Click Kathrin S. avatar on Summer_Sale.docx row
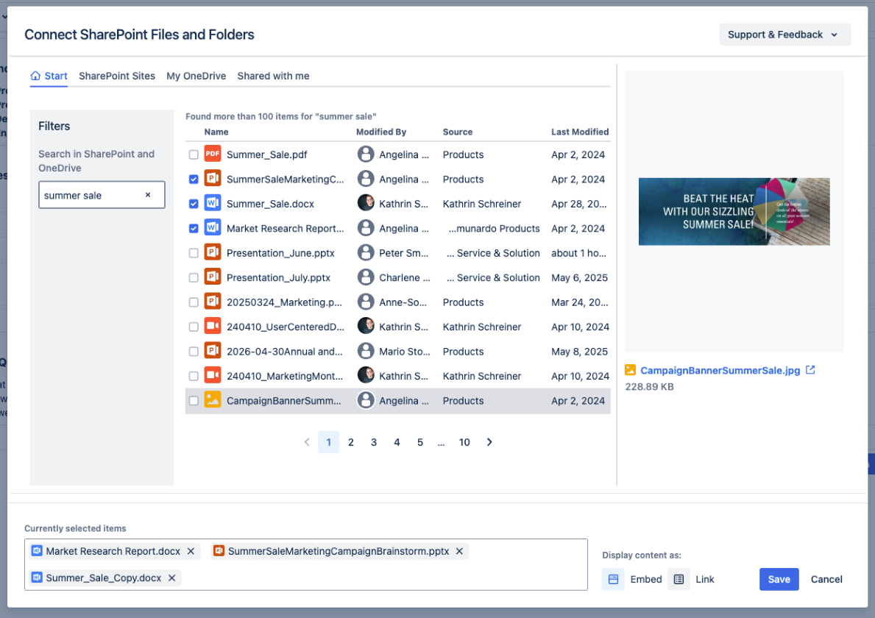 click(x=366, y=203)
